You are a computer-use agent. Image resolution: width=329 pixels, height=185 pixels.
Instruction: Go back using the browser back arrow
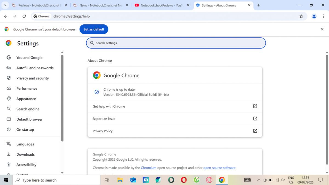click(x=6, y=16)
